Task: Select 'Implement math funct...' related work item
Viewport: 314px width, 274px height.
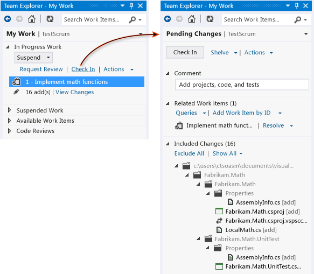Action: click(x=219, y=125)
